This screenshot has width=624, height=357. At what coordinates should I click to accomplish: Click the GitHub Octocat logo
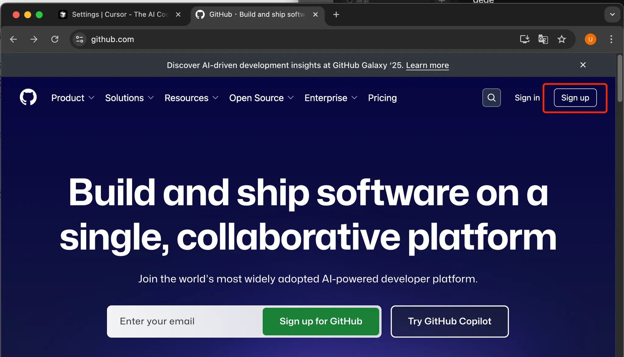(x=28, y=97)
